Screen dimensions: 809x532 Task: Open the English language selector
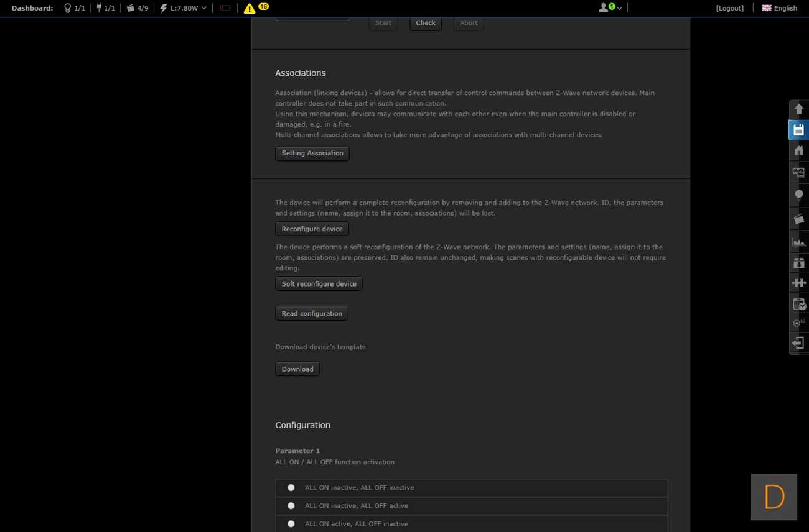(x=779, y=8)
